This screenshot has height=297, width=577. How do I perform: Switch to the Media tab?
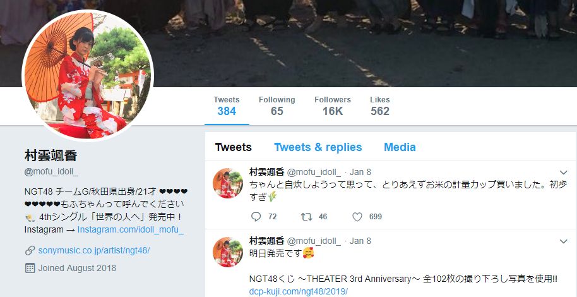(400, 147)
